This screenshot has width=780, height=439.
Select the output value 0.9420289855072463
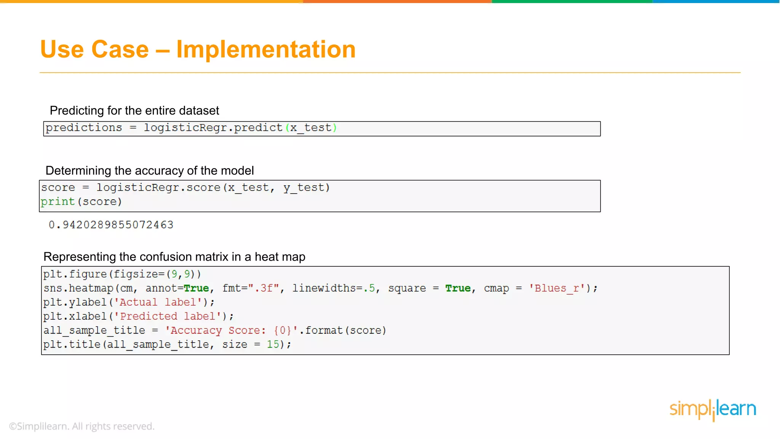tap(111, 225)
